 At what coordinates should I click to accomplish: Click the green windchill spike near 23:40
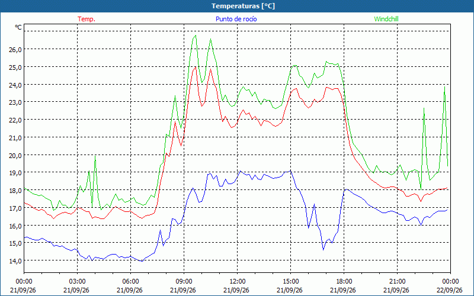point(444,87)
